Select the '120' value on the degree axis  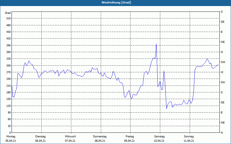(x=9, y=106)
